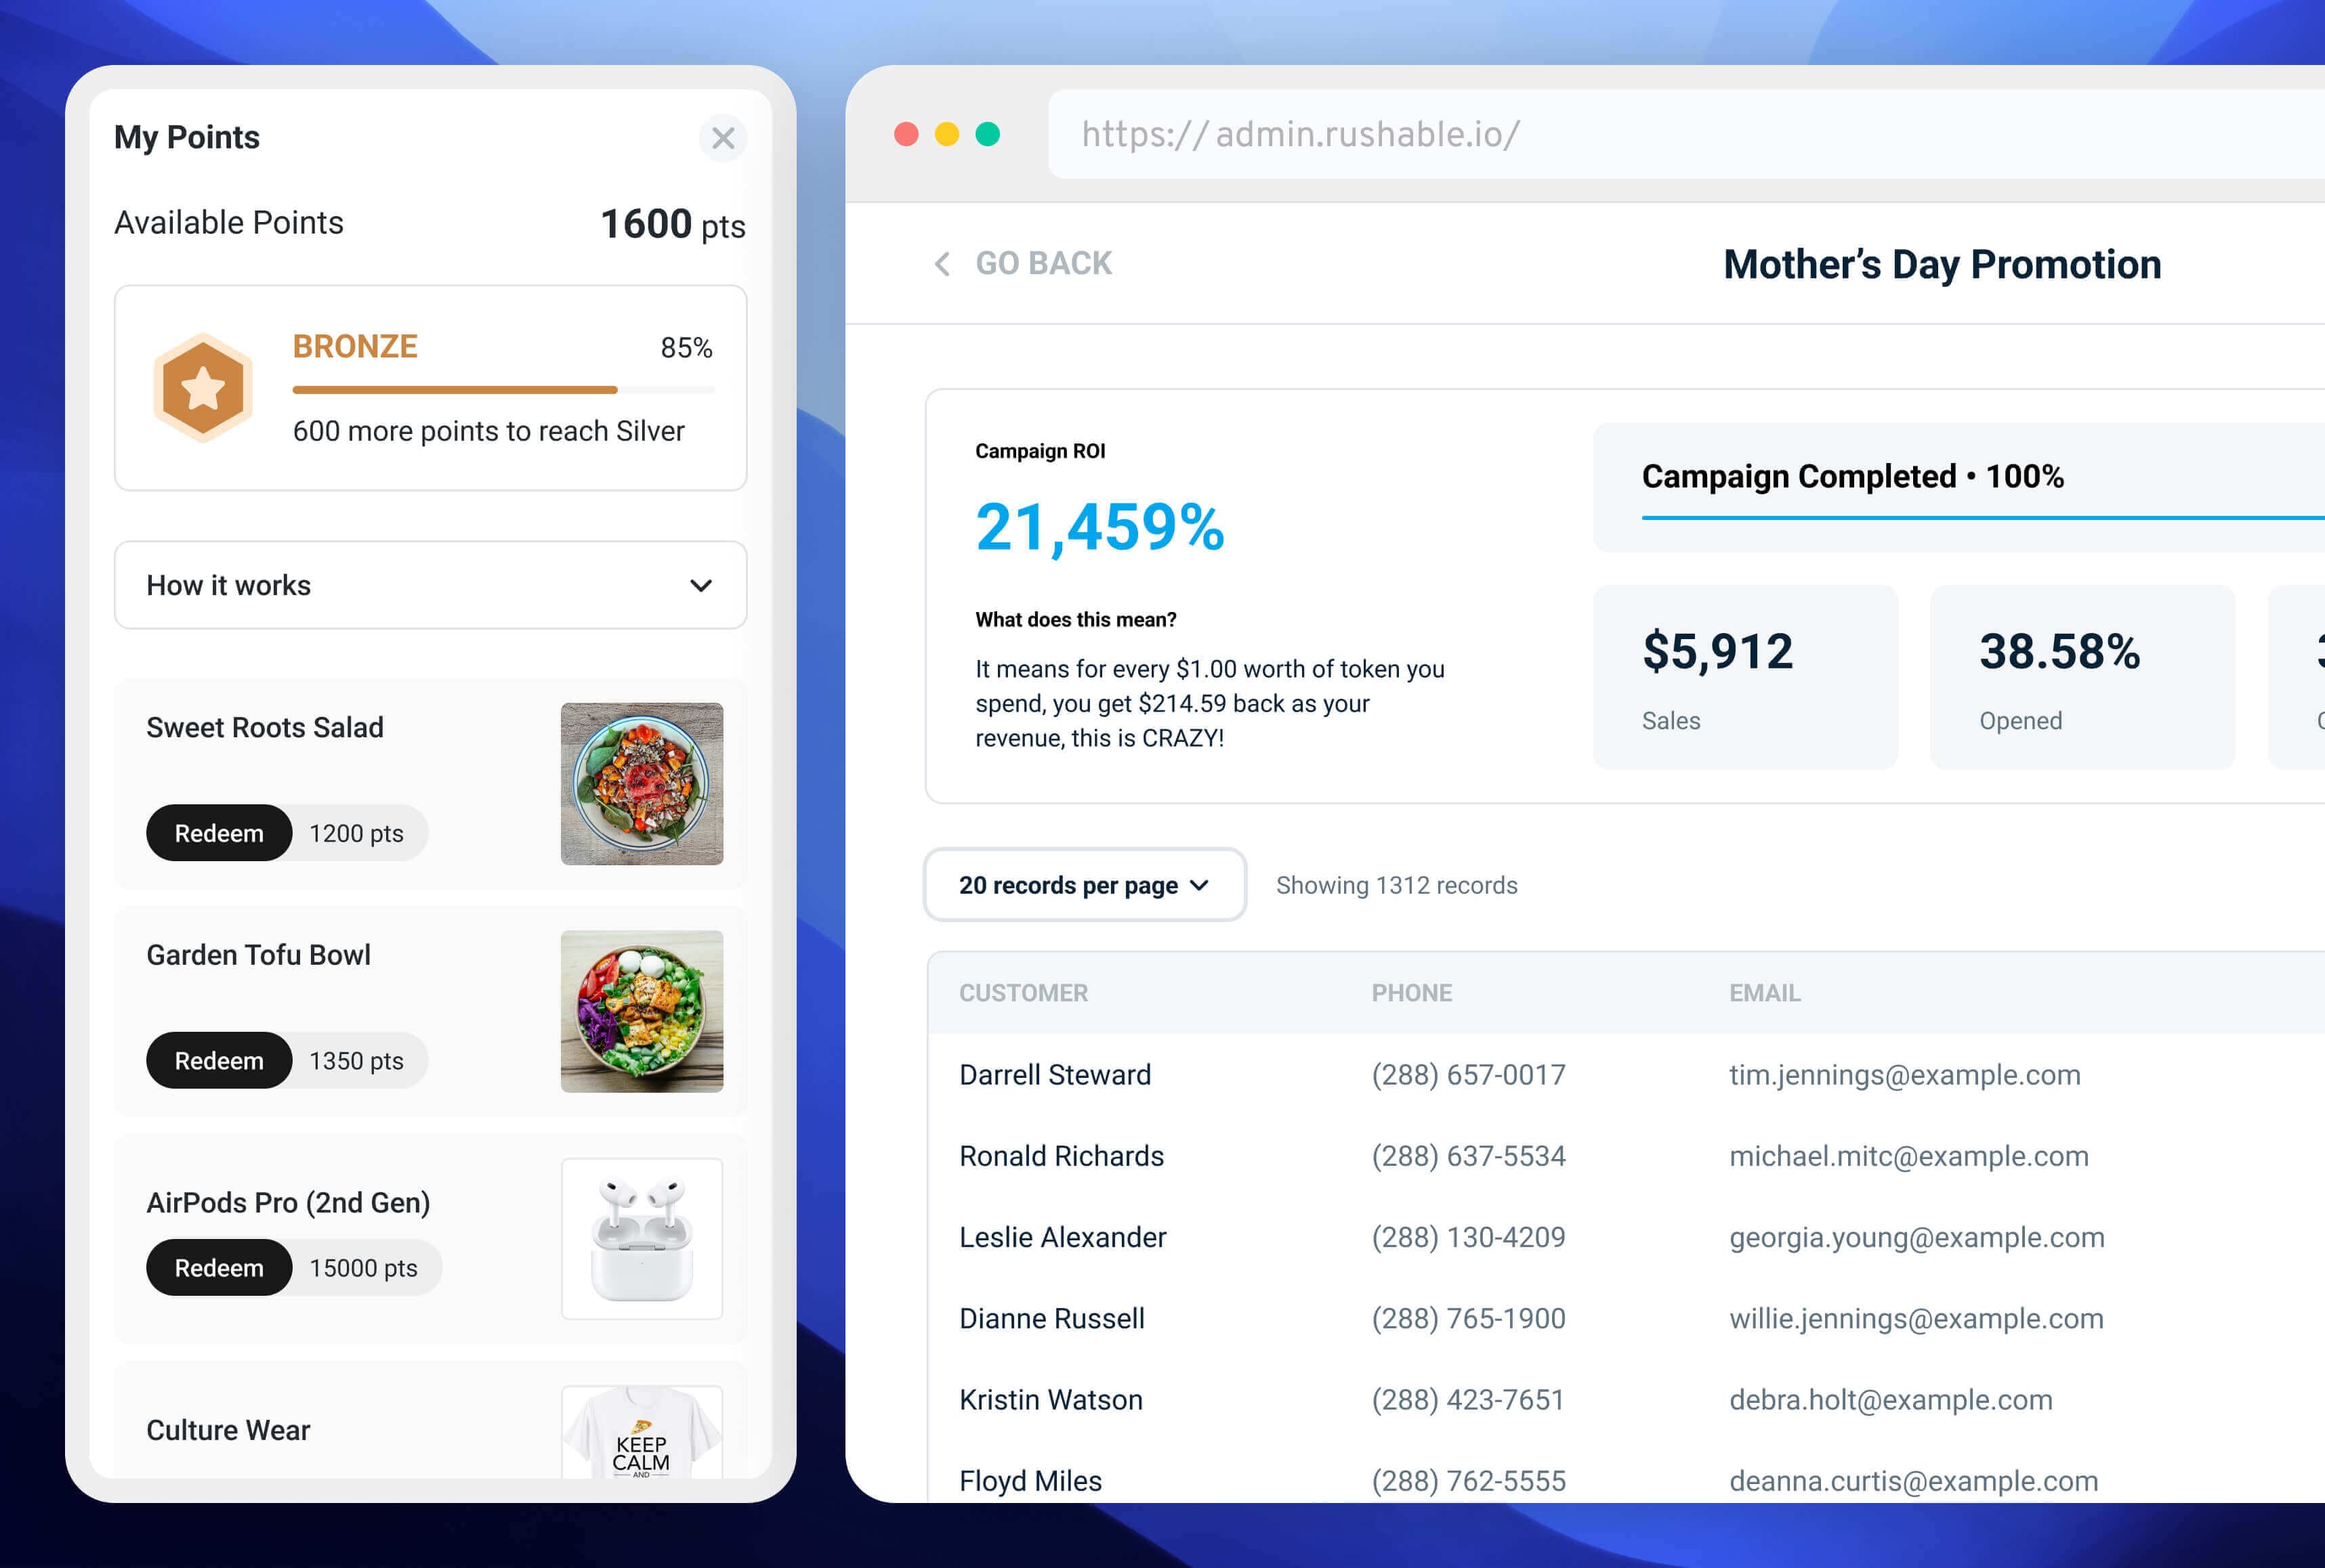Click the Go Back arrow icon

click(942, 263)
